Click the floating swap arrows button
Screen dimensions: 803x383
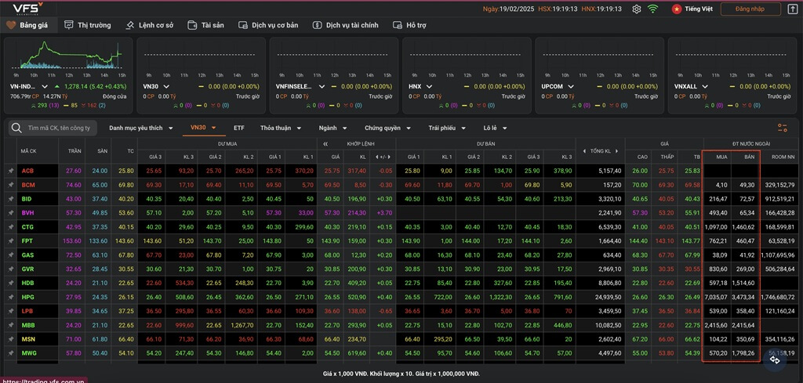[775, 360]
